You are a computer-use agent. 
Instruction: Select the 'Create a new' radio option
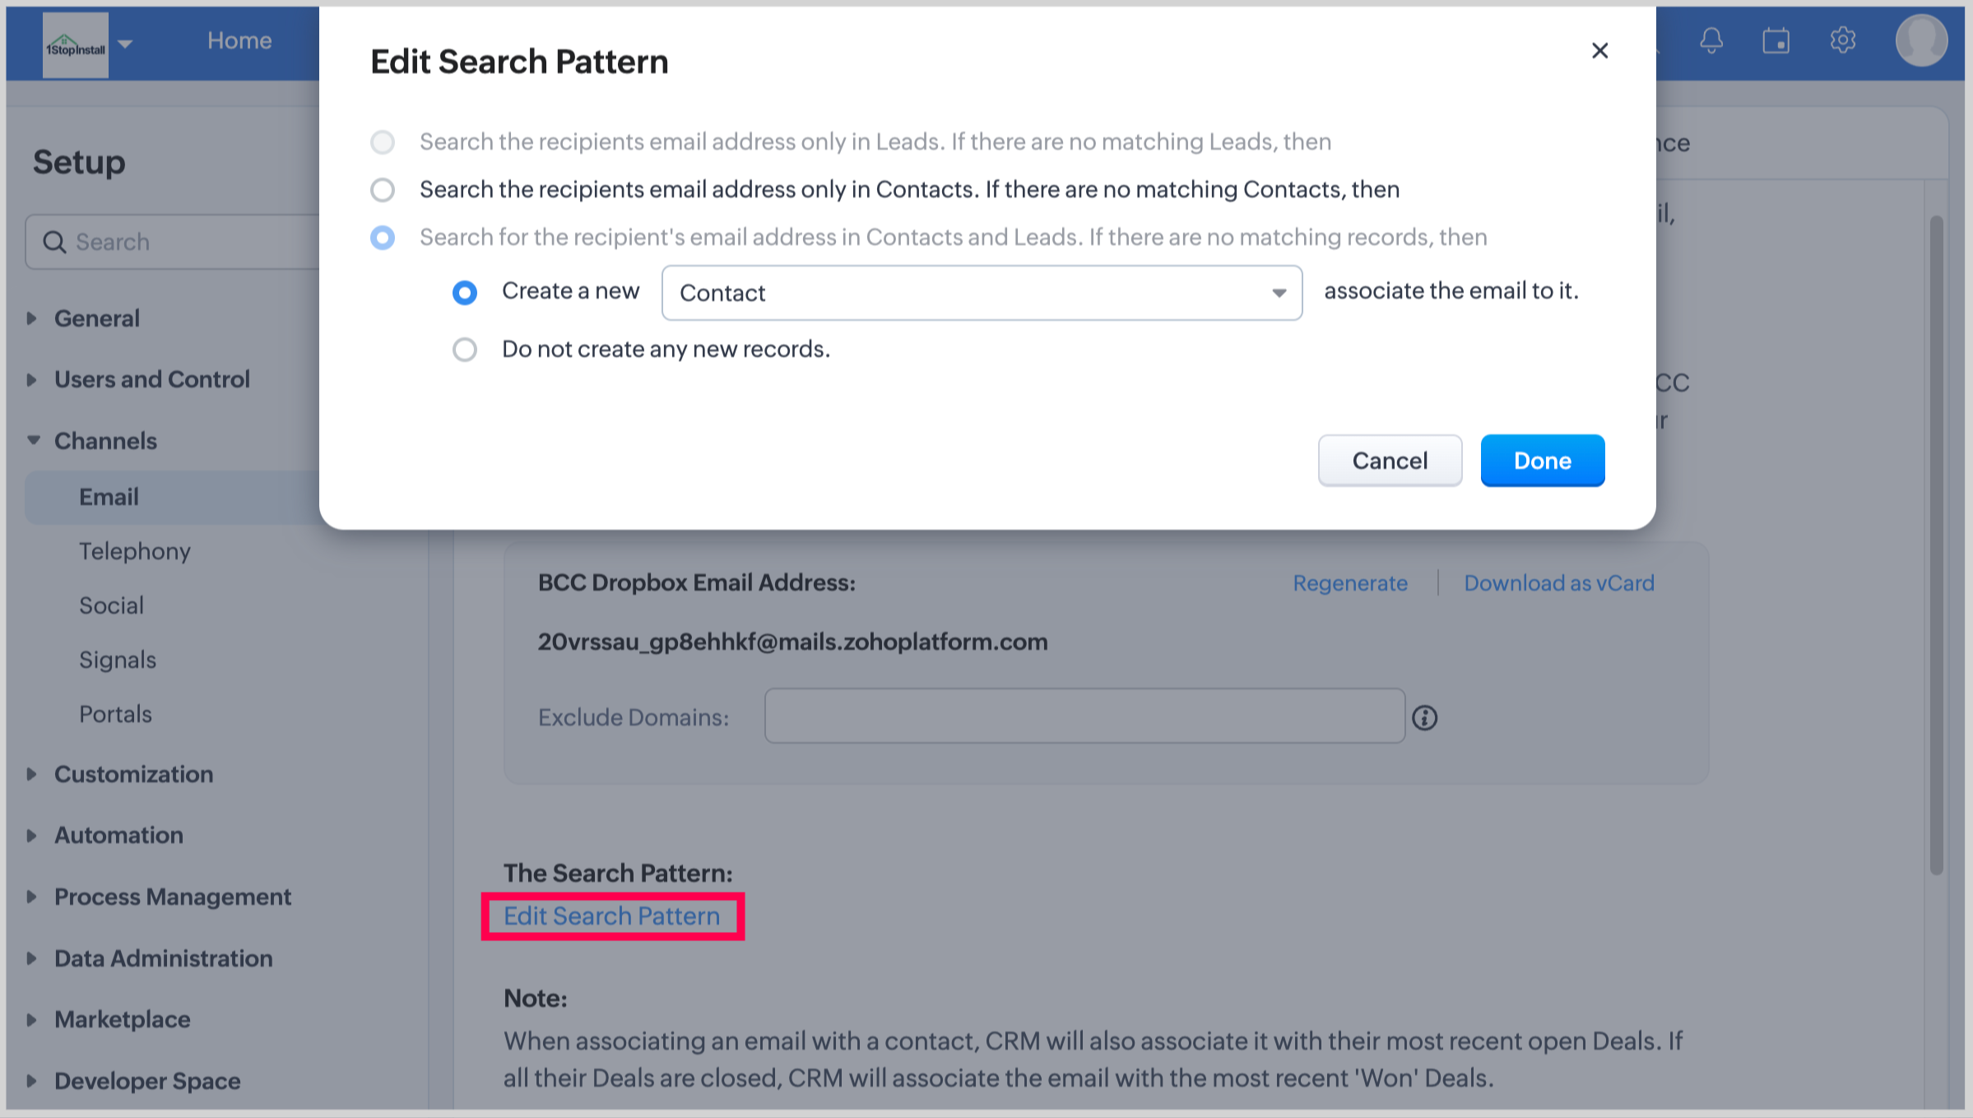point(465,293)
